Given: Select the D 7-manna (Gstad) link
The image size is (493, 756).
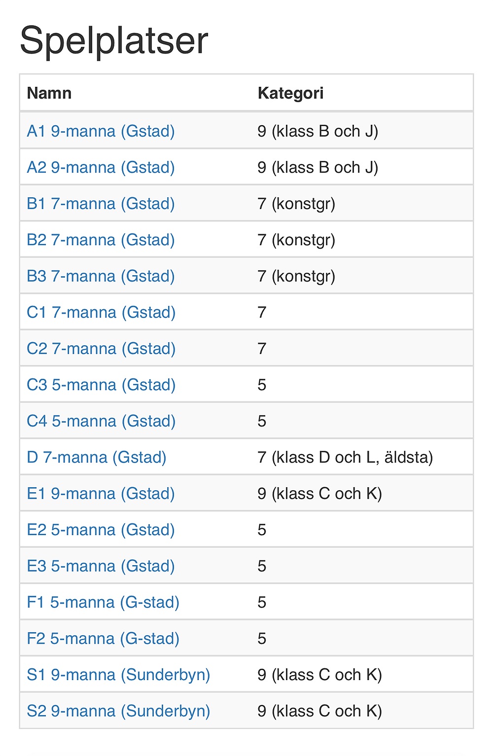Looking at the screenshot, I should pos(97,458).
